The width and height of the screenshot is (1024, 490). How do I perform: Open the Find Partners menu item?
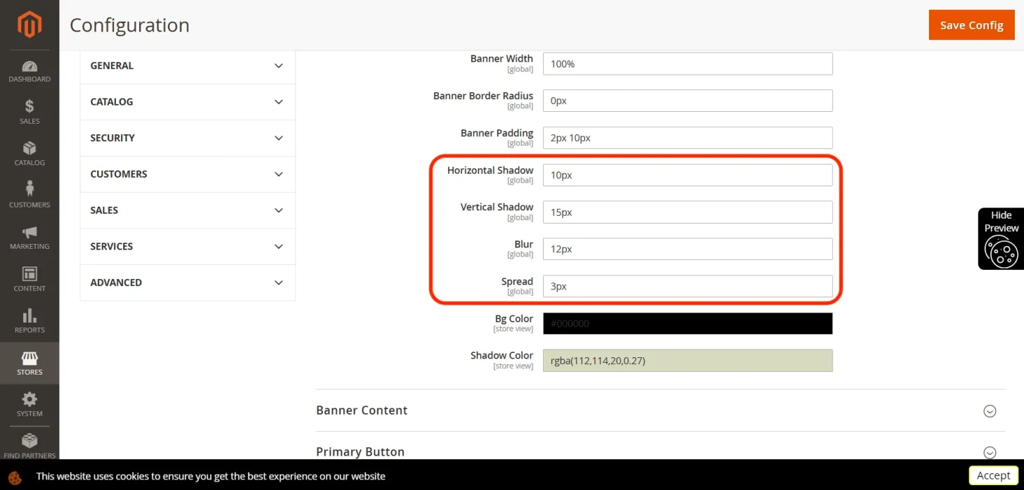click(x=30, y=444)
